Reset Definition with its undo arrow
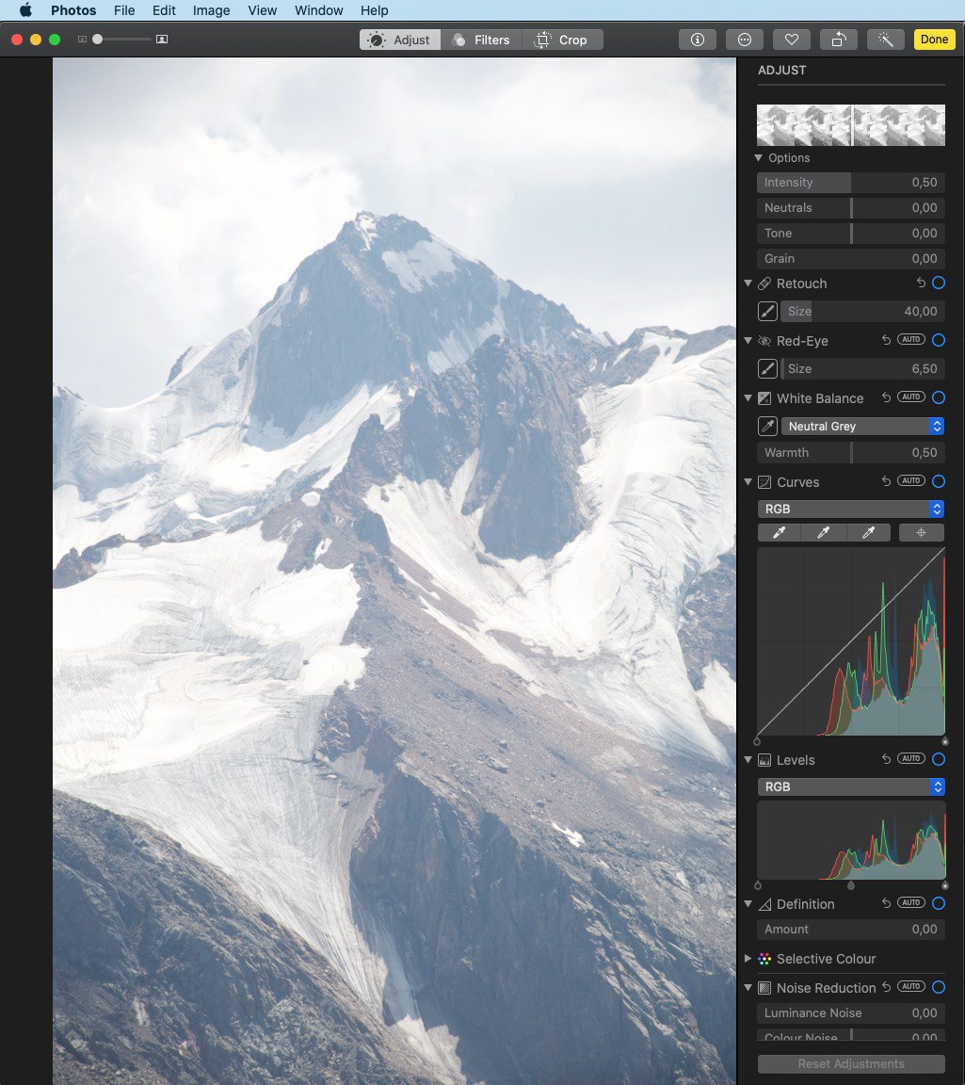Viewport: 965px width, 1085px height. pyautogui.click(x=886, y=903)
